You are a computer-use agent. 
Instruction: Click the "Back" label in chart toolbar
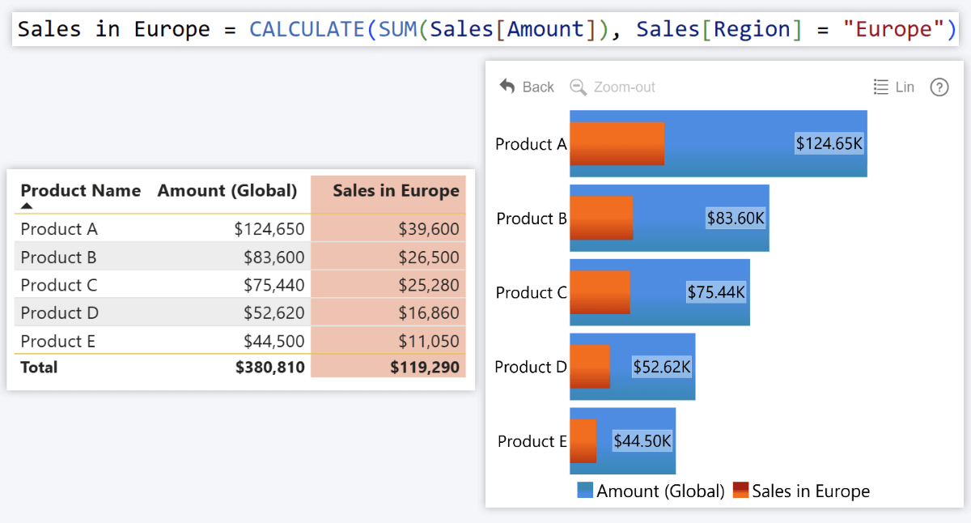(x=538, y=87)
